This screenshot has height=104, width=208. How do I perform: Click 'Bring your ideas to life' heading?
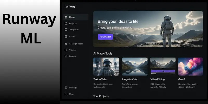coord(118,21)
